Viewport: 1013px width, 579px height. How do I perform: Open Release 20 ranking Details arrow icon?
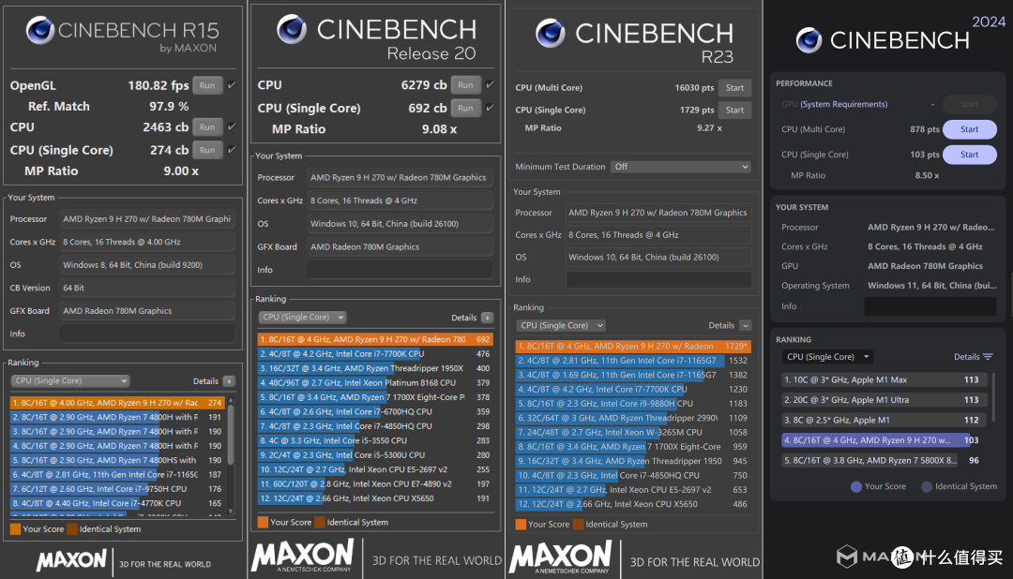click(x=487, y=318)
